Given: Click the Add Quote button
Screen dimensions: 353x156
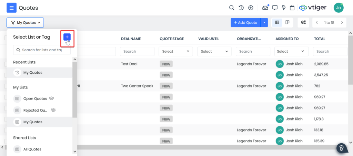Looking at the screenshot, I should coord(245,22).
